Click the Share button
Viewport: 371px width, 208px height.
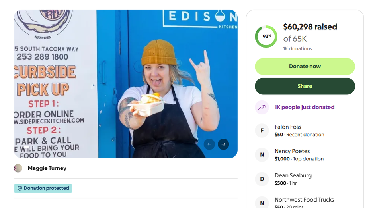pyautogui.click(x=305, y=86)
